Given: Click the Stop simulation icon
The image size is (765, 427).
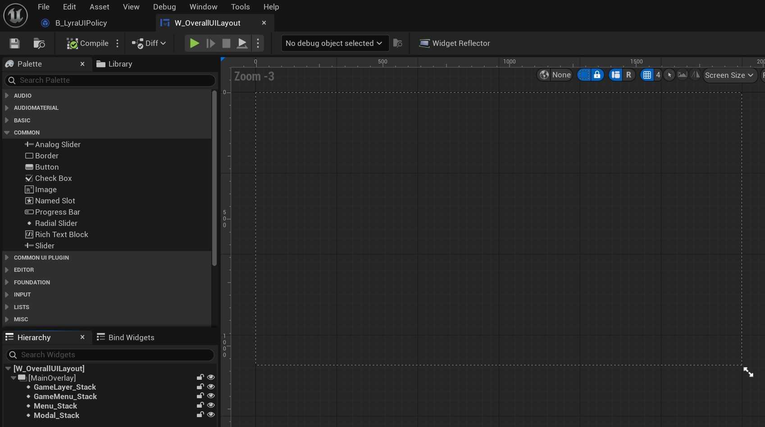Looking at the screenshot, I should (226, 43).
